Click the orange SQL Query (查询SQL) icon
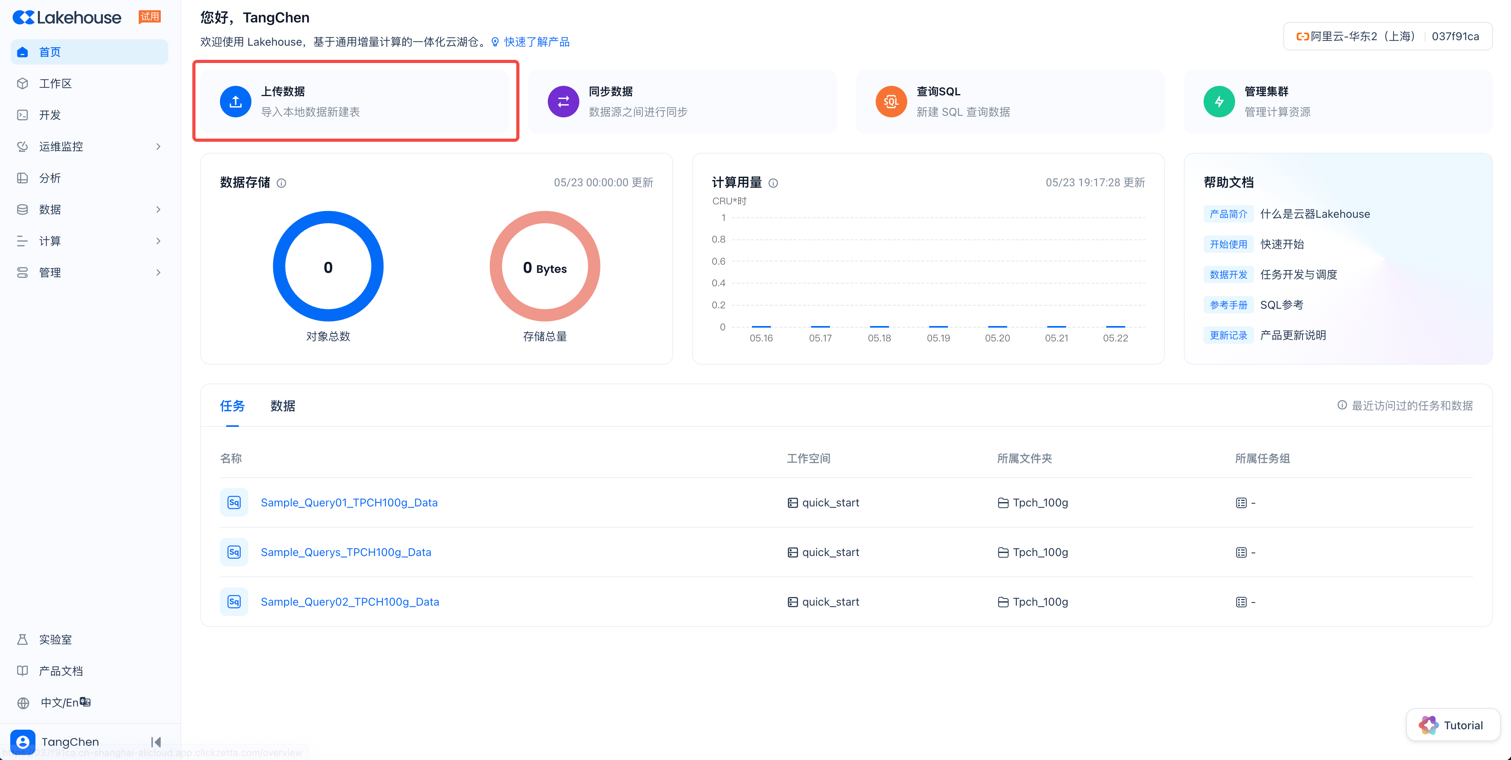The image size is (1511, 760). (x=891, y=101)
